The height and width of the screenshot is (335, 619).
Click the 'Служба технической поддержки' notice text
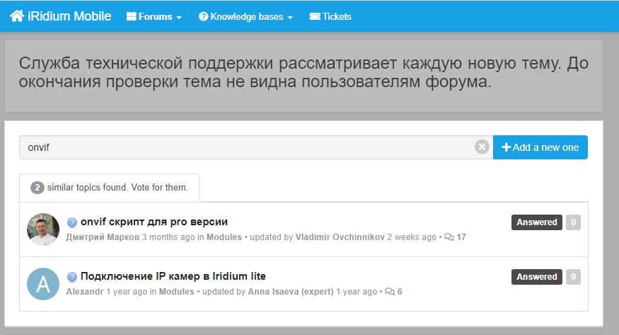click(303, 72)
